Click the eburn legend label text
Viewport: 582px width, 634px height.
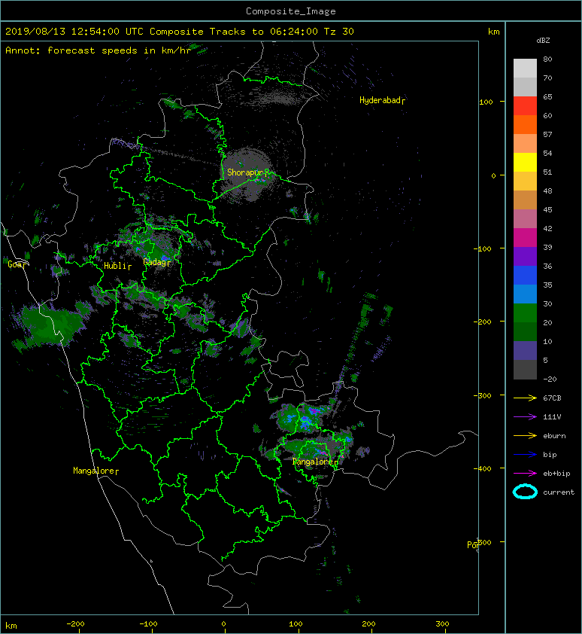click(x=554, y=436)
